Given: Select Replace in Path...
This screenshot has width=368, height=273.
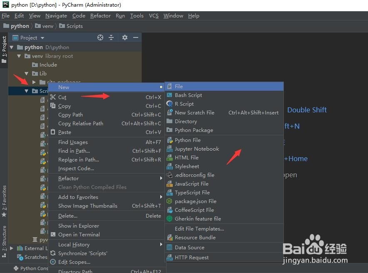Looking at the screenshot, I should coord(107,159).
